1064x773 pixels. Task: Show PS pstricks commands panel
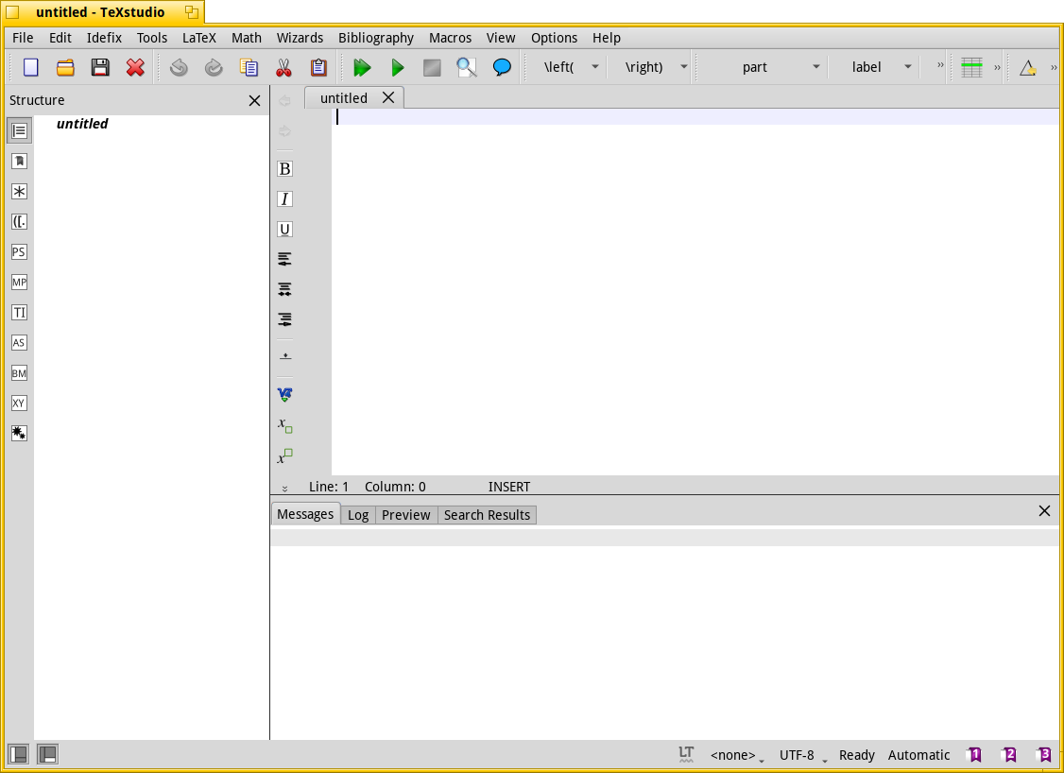tap(19, 251)
